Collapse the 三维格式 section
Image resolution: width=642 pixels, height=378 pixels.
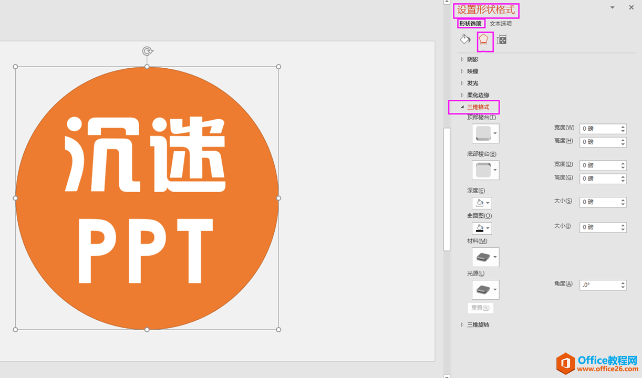point(478,107)
